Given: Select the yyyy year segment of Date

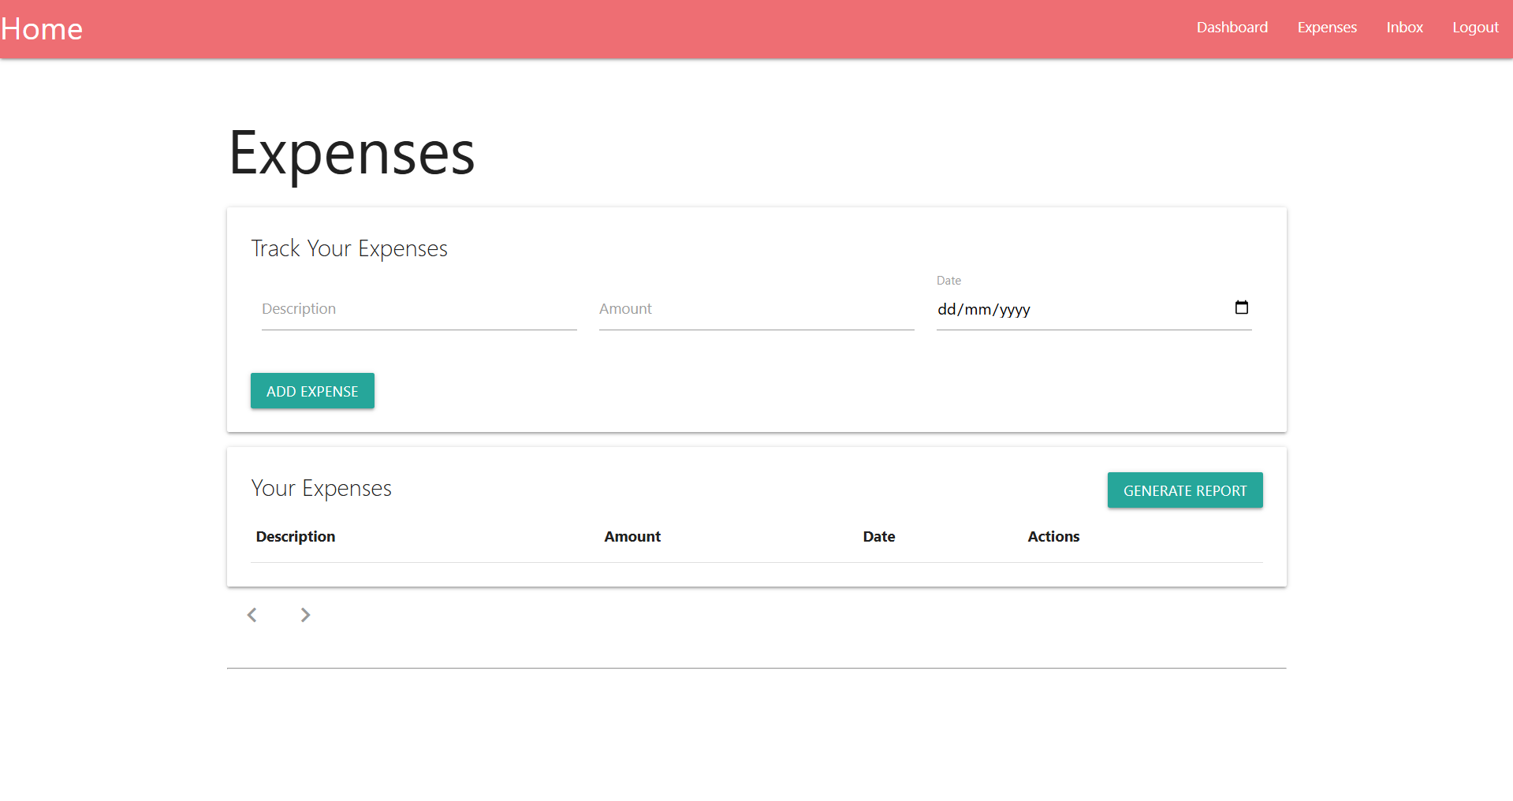Looking at the screenshot, I should [1015, 310].
